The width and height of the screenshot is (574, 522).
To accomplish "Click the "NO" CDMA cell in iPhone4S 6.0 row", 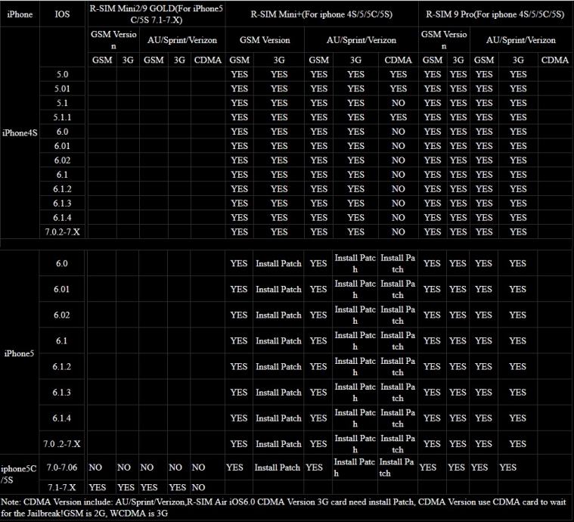I will (x=399, y=132).
